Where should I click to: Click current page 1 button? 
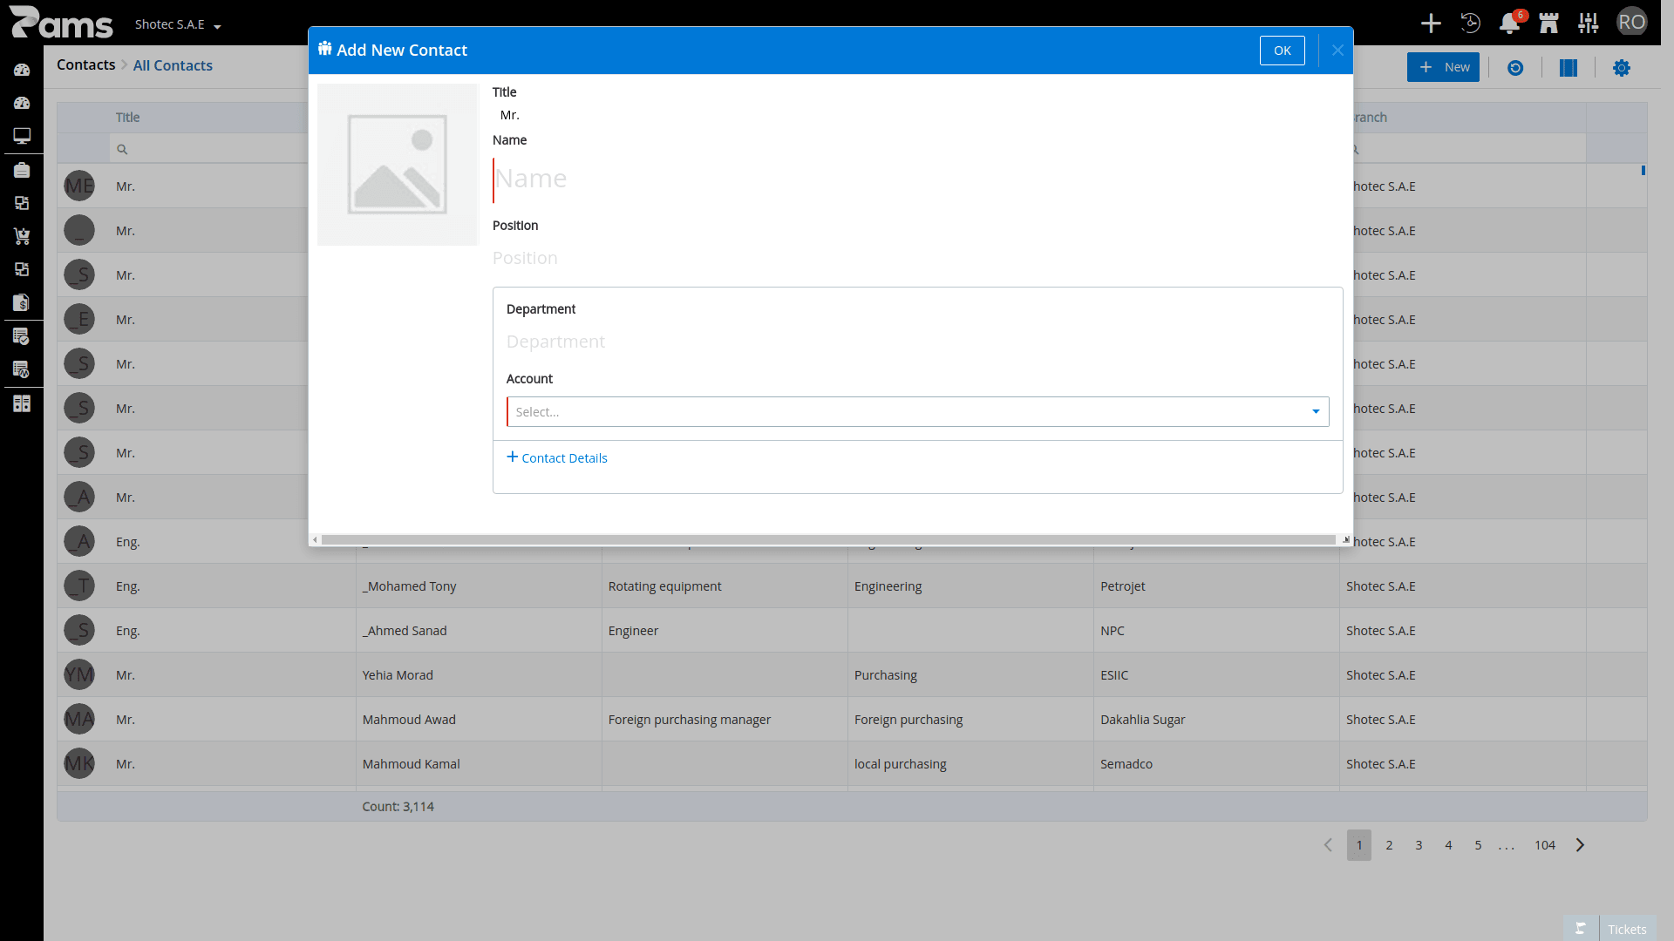1359,845
